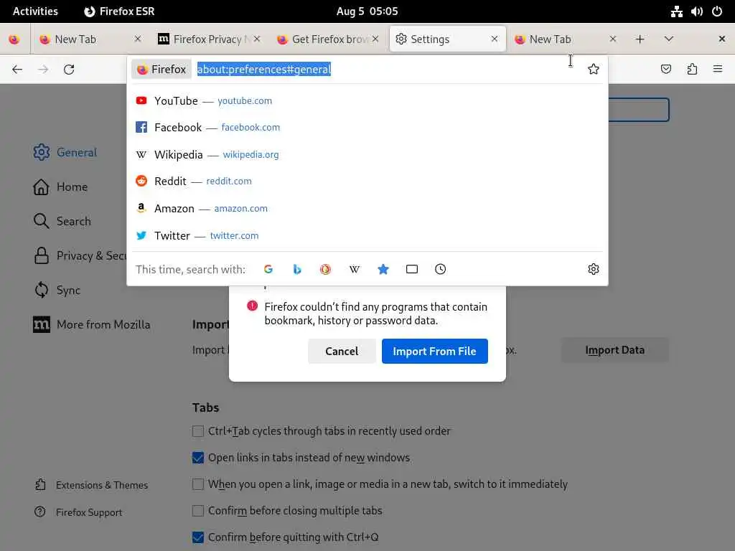This screenshot has height=551, width=735.
Task: Open the power menu icon
Action: click(x=717, y=11)
